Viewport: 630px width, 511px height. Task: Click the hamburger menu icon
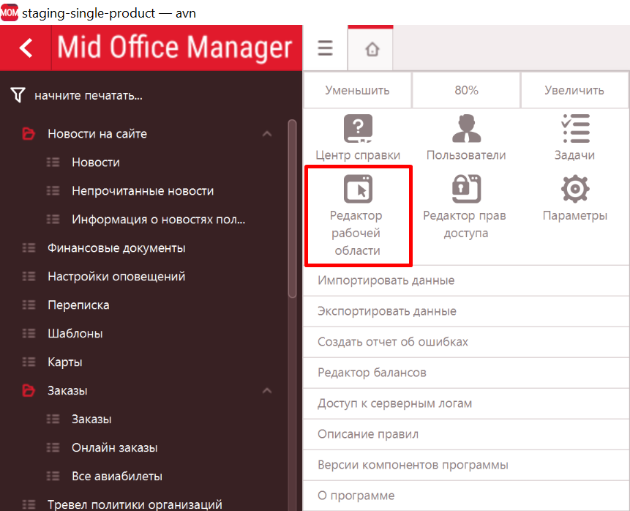(x=326, y=49)
